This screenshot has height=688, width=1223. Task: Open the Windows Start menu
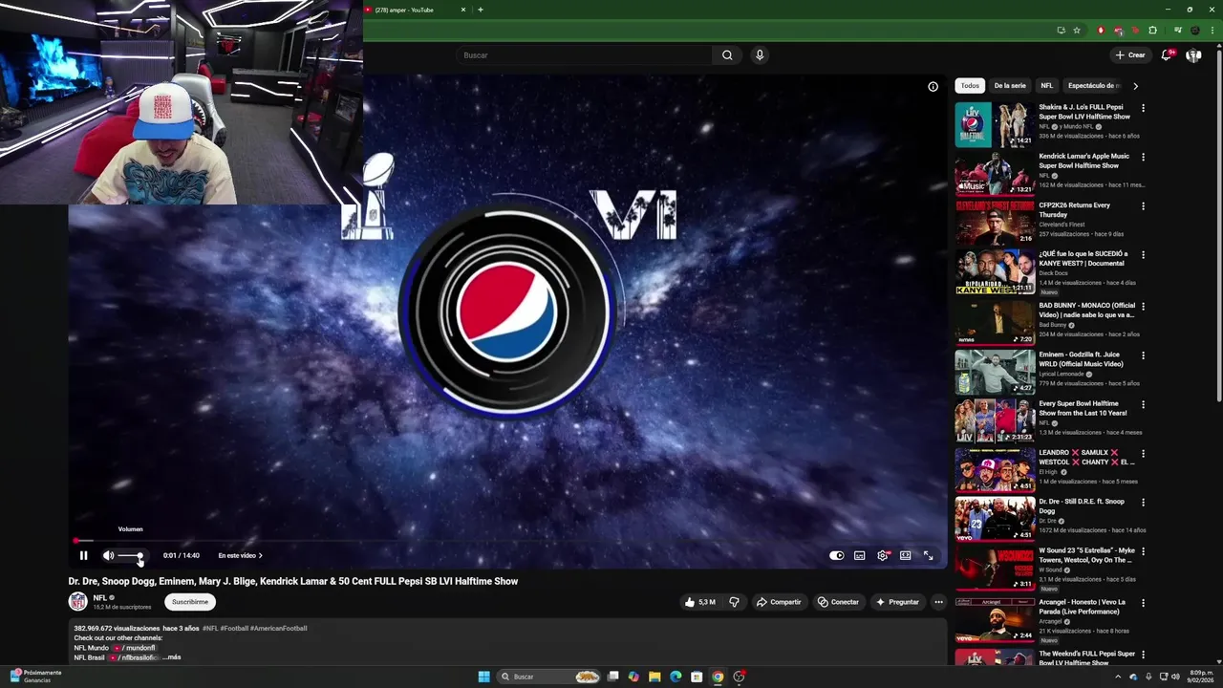coord(483,677)
